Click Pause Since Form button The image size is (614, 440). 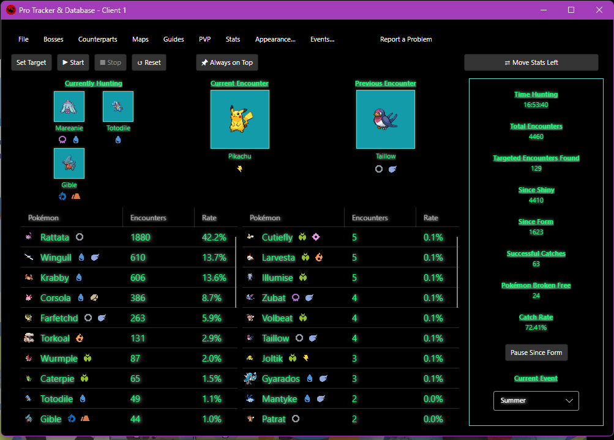coord(536,352)
